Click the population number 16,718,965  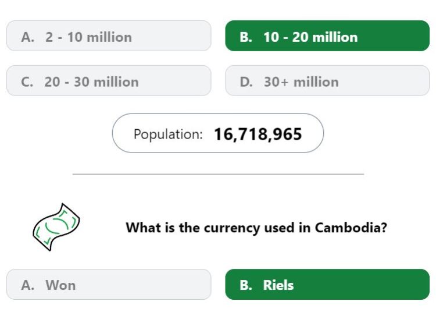[258, 134]
